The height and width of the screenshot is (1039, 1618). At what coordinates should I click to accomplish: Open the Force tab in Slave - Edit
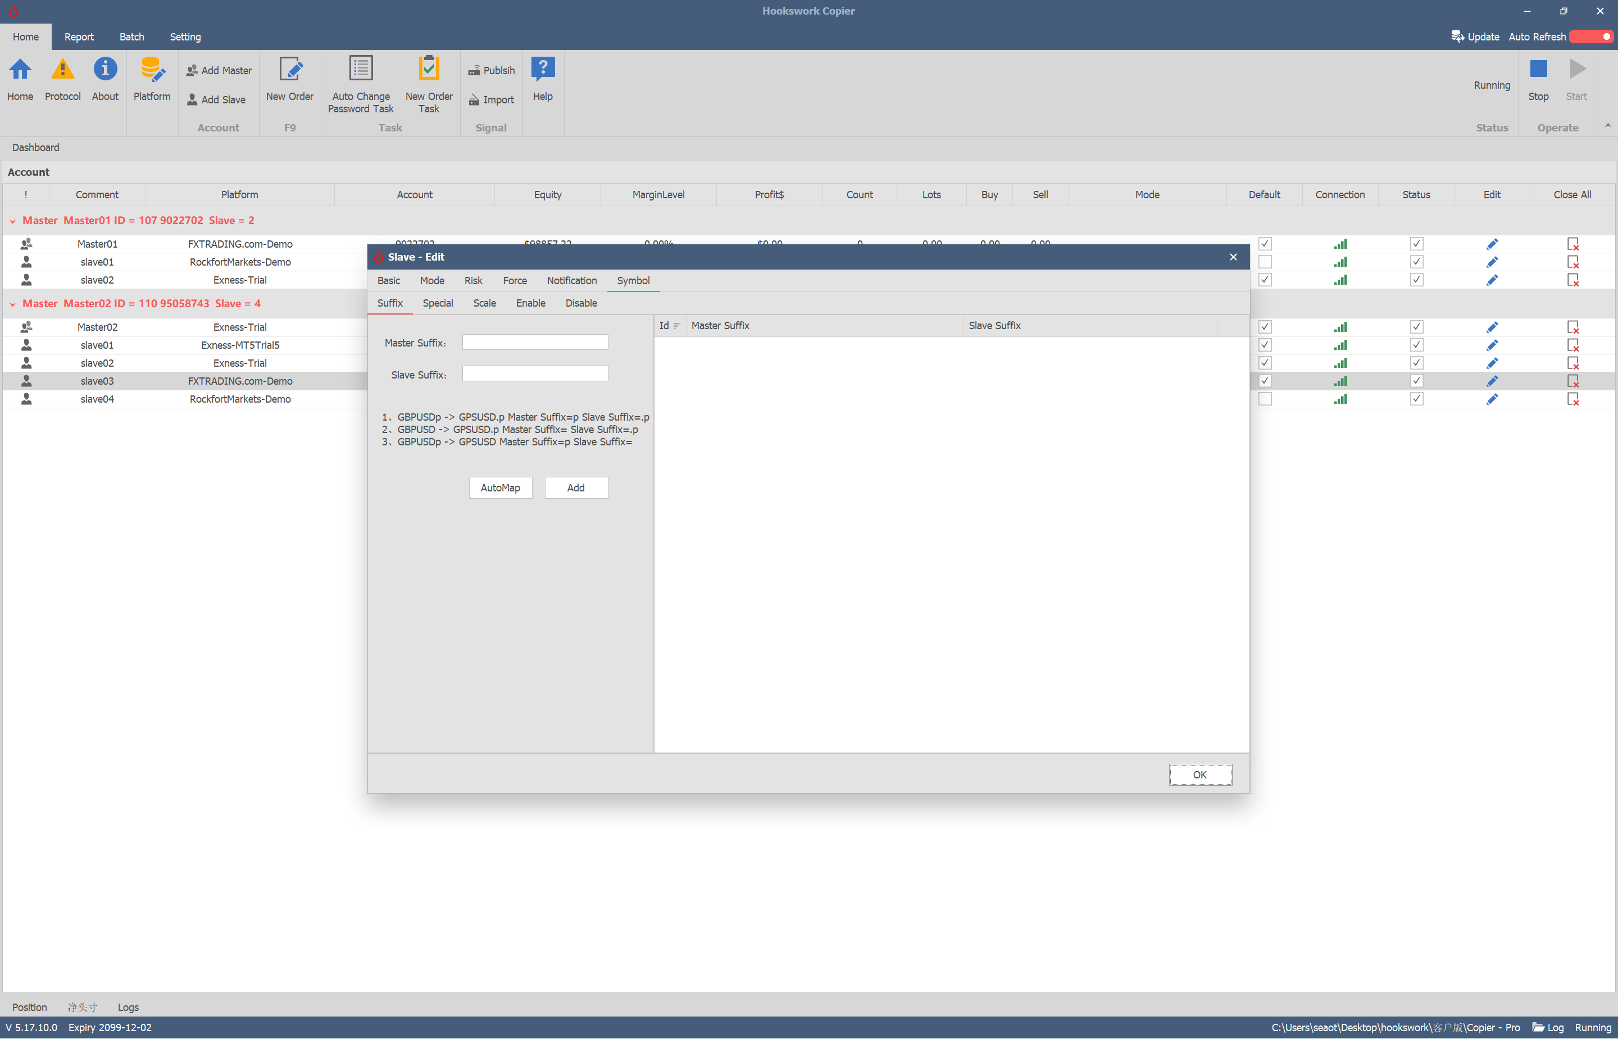tap(515, 280)
